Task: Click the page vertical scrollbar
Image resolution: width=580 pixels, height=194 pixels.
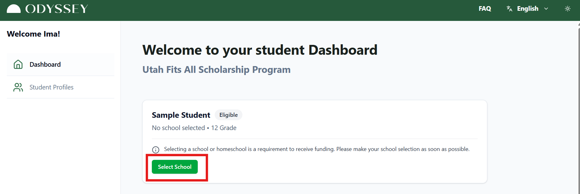Action: [x=578, y=108]
